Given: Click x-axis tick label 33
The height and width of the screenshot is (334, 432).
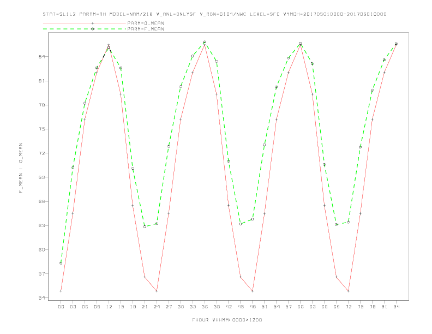Looking at the screenshot, I should click(193, 307).
